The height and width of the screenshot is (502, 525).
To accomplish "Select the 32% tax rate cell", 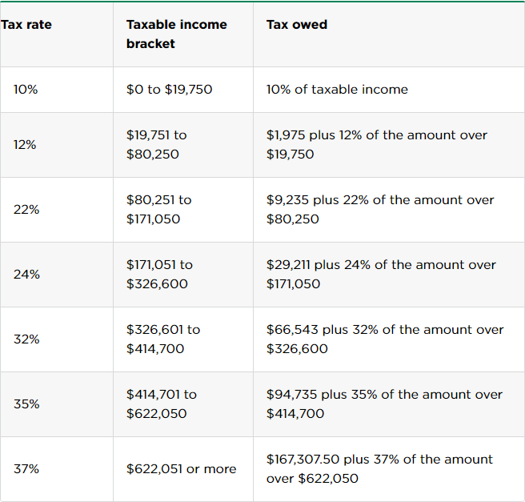I will click(x=26, y=339).
